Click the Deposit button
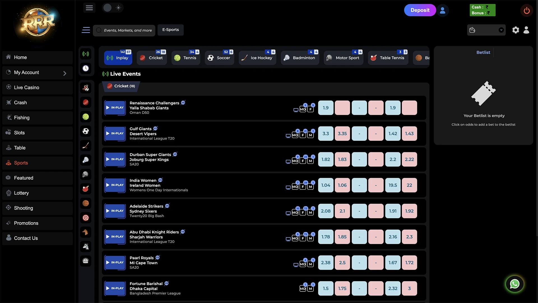Image resolution: width=538 pixels, height=303 pixels. click(420, 10)
